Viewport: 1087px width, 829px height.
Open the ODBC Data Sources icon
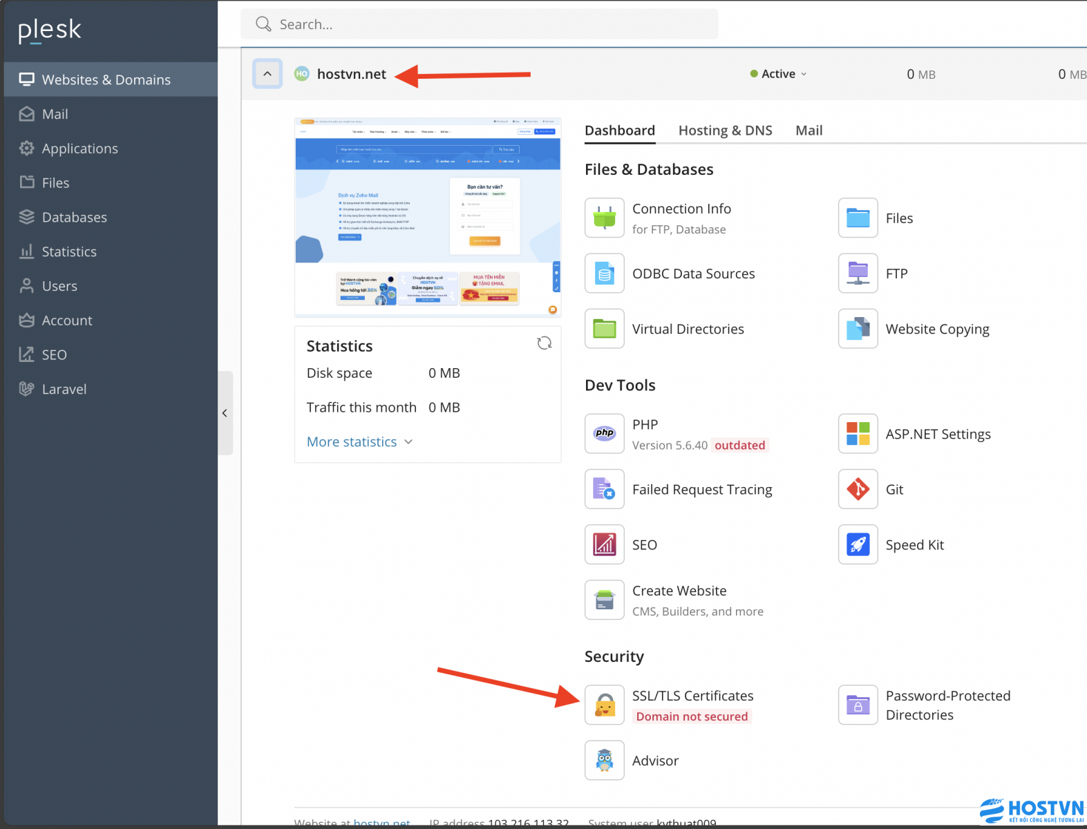tap(605, 273)
